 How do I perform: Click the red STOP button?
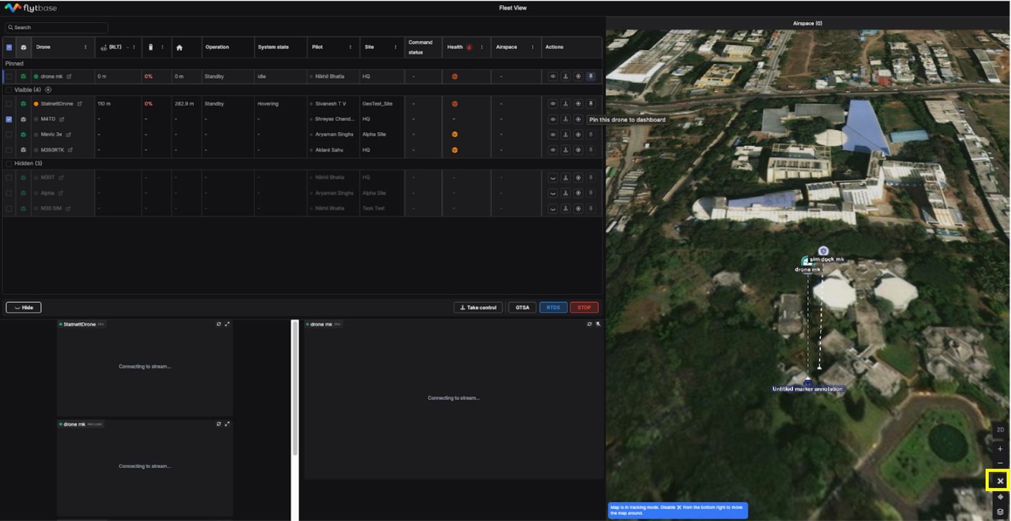tap(584, 308)
